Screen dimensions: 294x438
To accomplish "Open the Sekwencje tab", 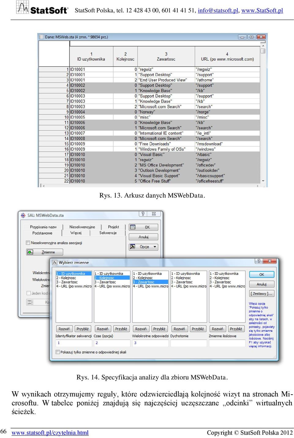I will click(108, 233).
